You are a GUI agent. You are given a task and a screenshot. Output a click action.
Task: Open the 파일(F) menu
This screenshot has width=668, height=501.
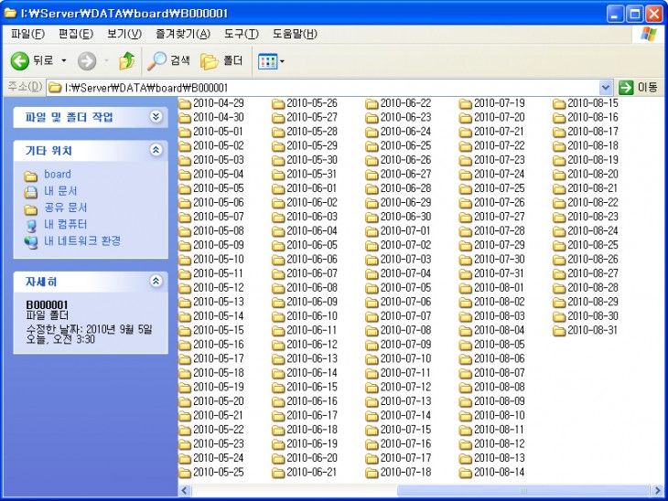coord(27,35)
